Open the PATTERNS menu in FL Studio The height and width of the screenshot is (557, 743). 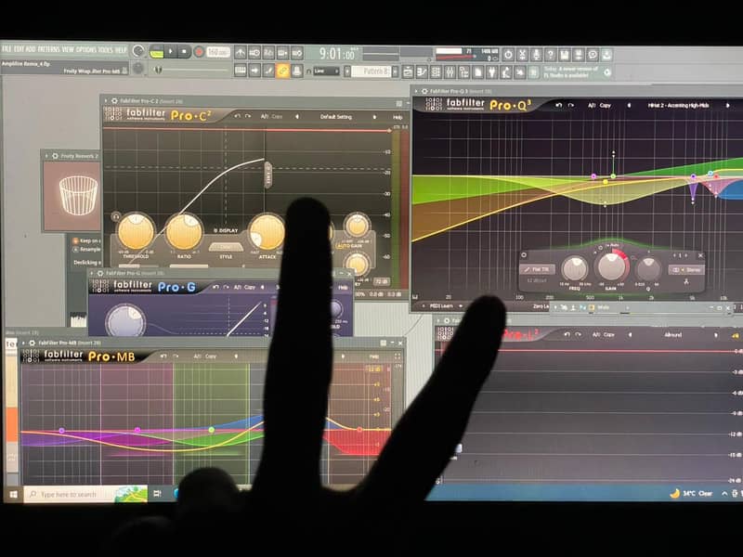click(x=49, y=49)
